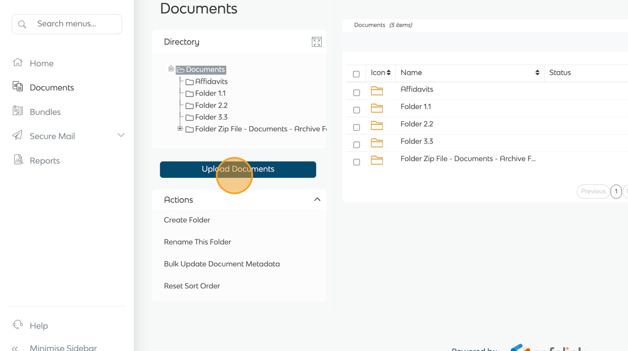The width and height of the screenshot is (628, 351).
Task: Click the Status column header
Action: [x=560, y=72]
